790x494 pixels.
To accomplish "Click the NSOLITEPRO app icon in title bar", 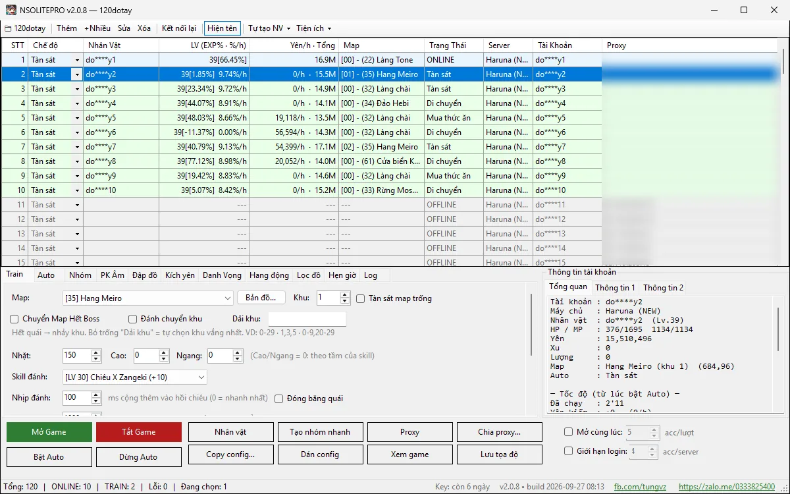I will 11,10.
